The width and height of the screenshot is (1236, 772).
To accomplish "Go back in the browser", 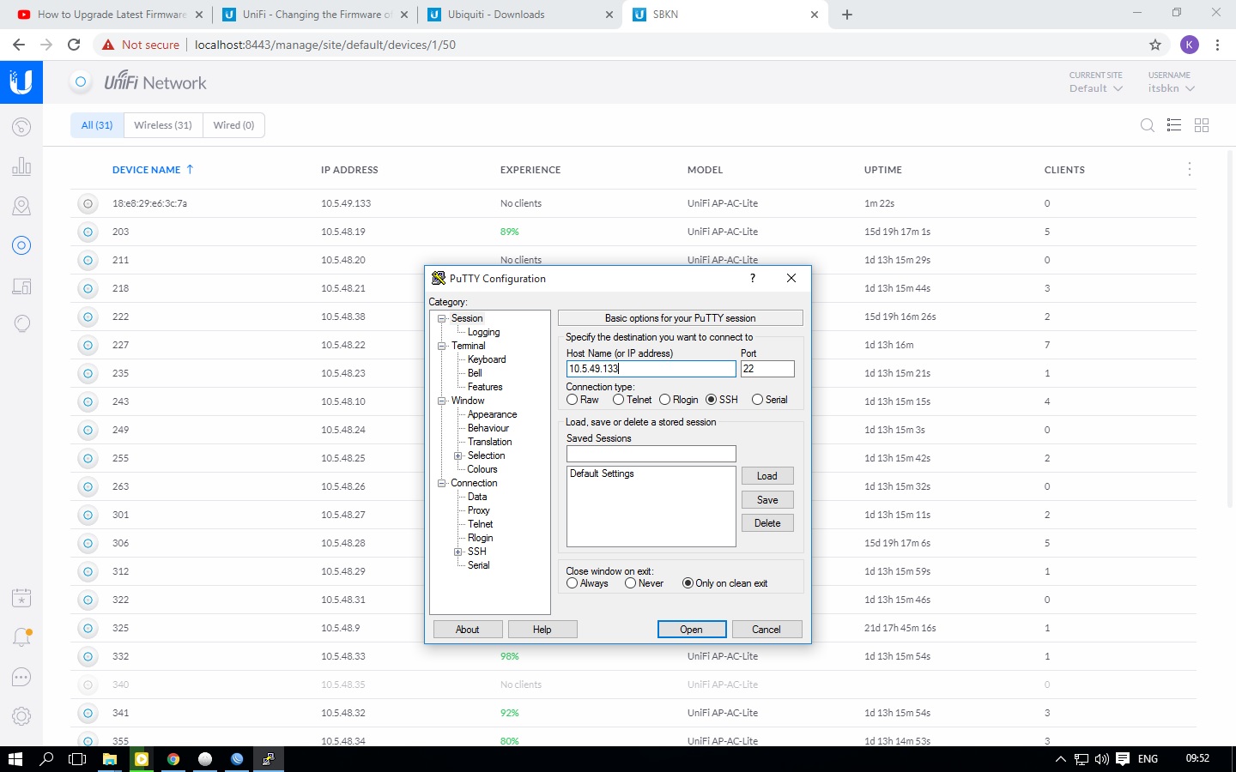I will pos(19,45).
